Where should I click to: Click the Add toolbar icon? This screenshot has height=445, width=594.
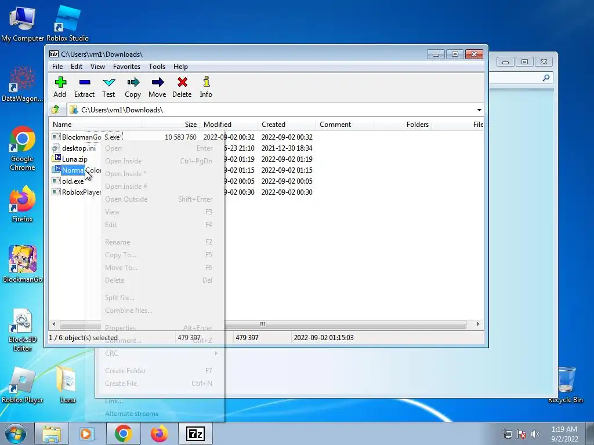(x=60, y=82)
